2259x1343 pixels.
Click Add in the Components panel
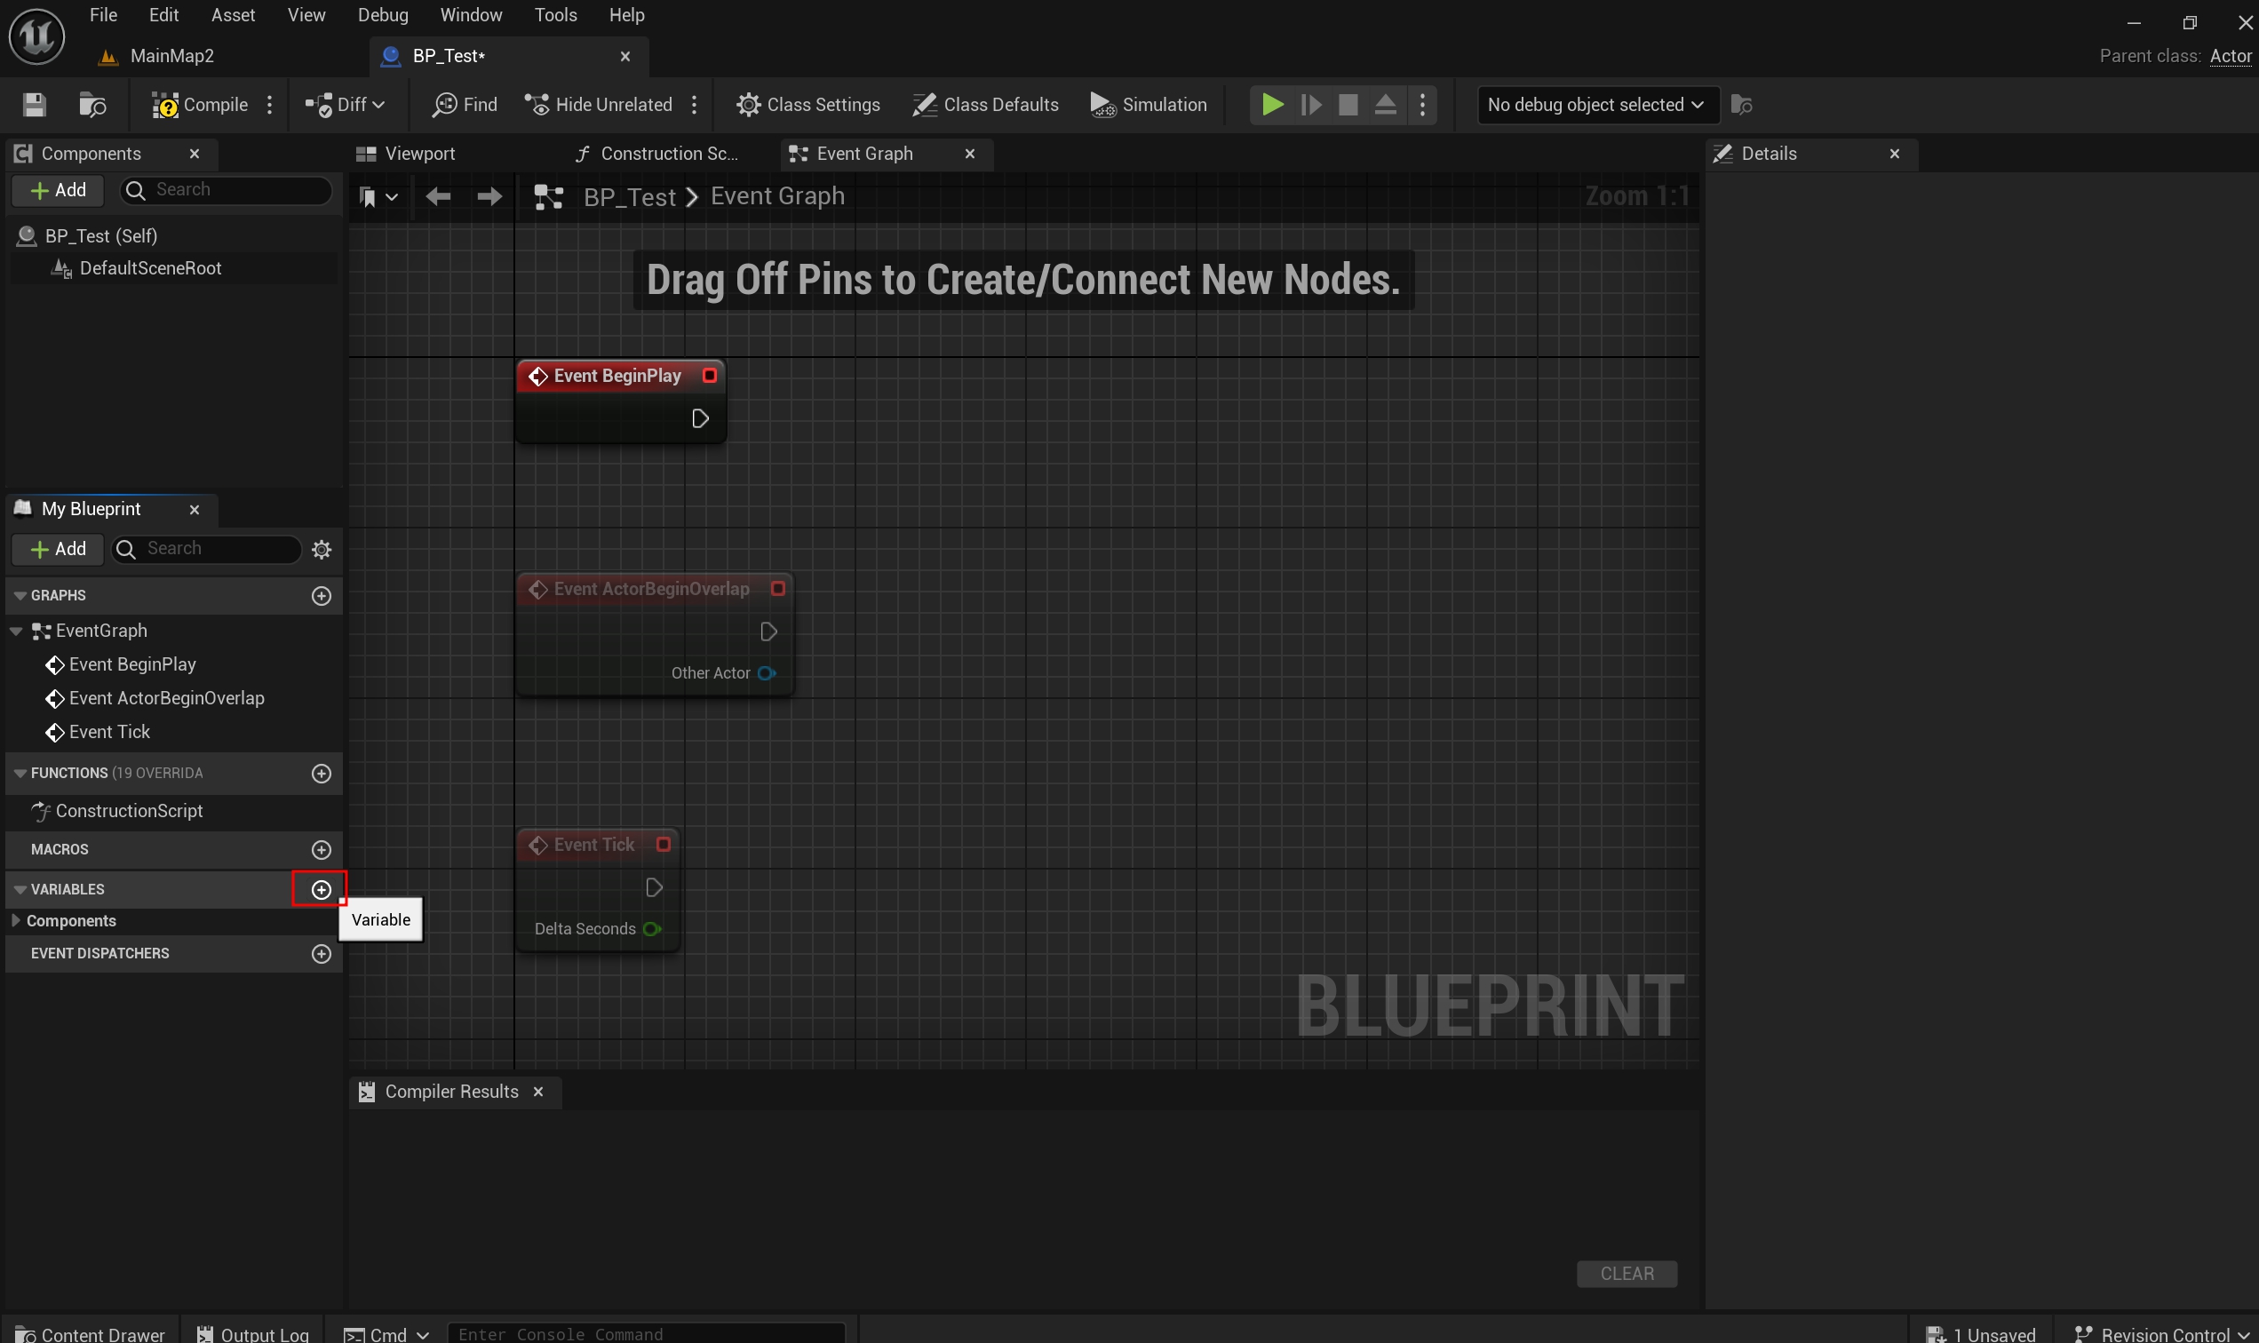pos(58,190)
